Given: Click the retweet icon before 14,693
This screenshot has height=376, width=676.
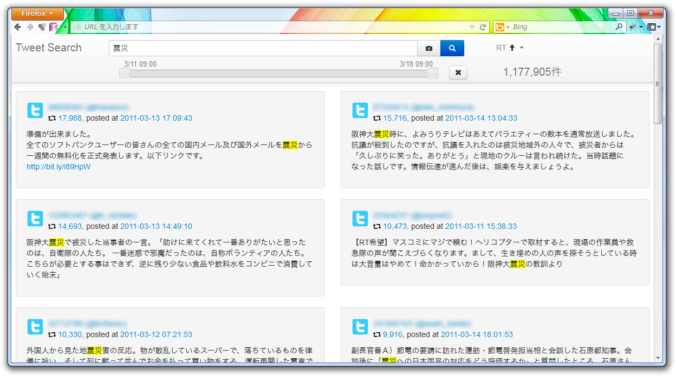Looking at the screenshot, I should (x=52, y=226).
